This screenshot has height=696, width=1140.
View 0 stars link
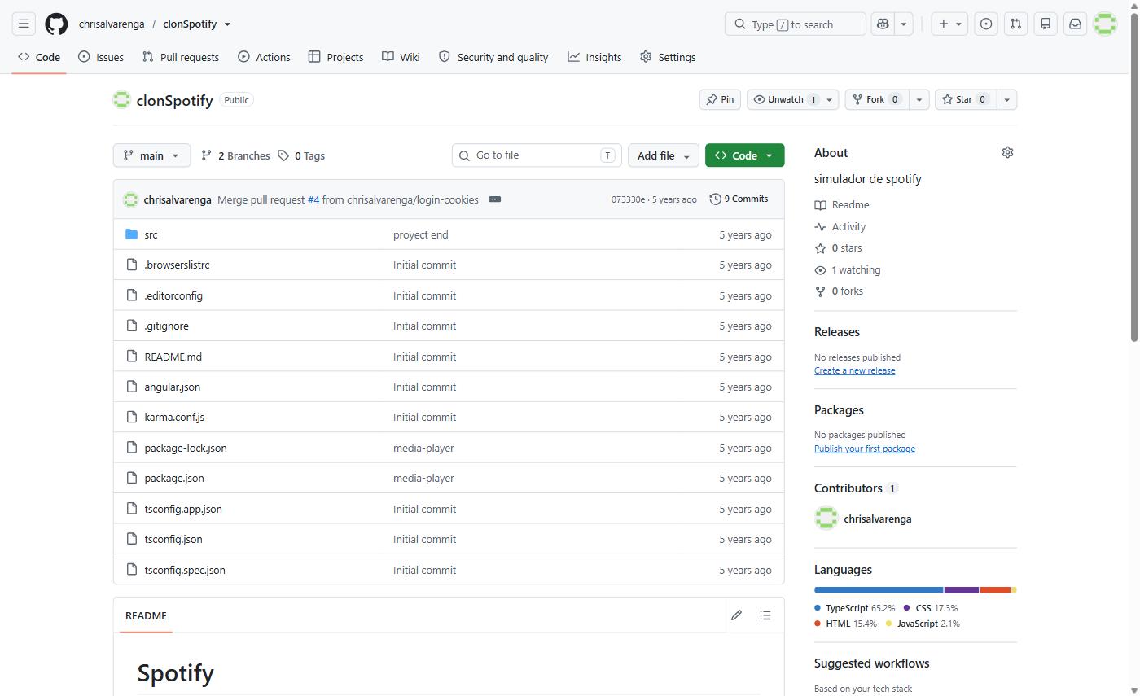coord(838,248)
